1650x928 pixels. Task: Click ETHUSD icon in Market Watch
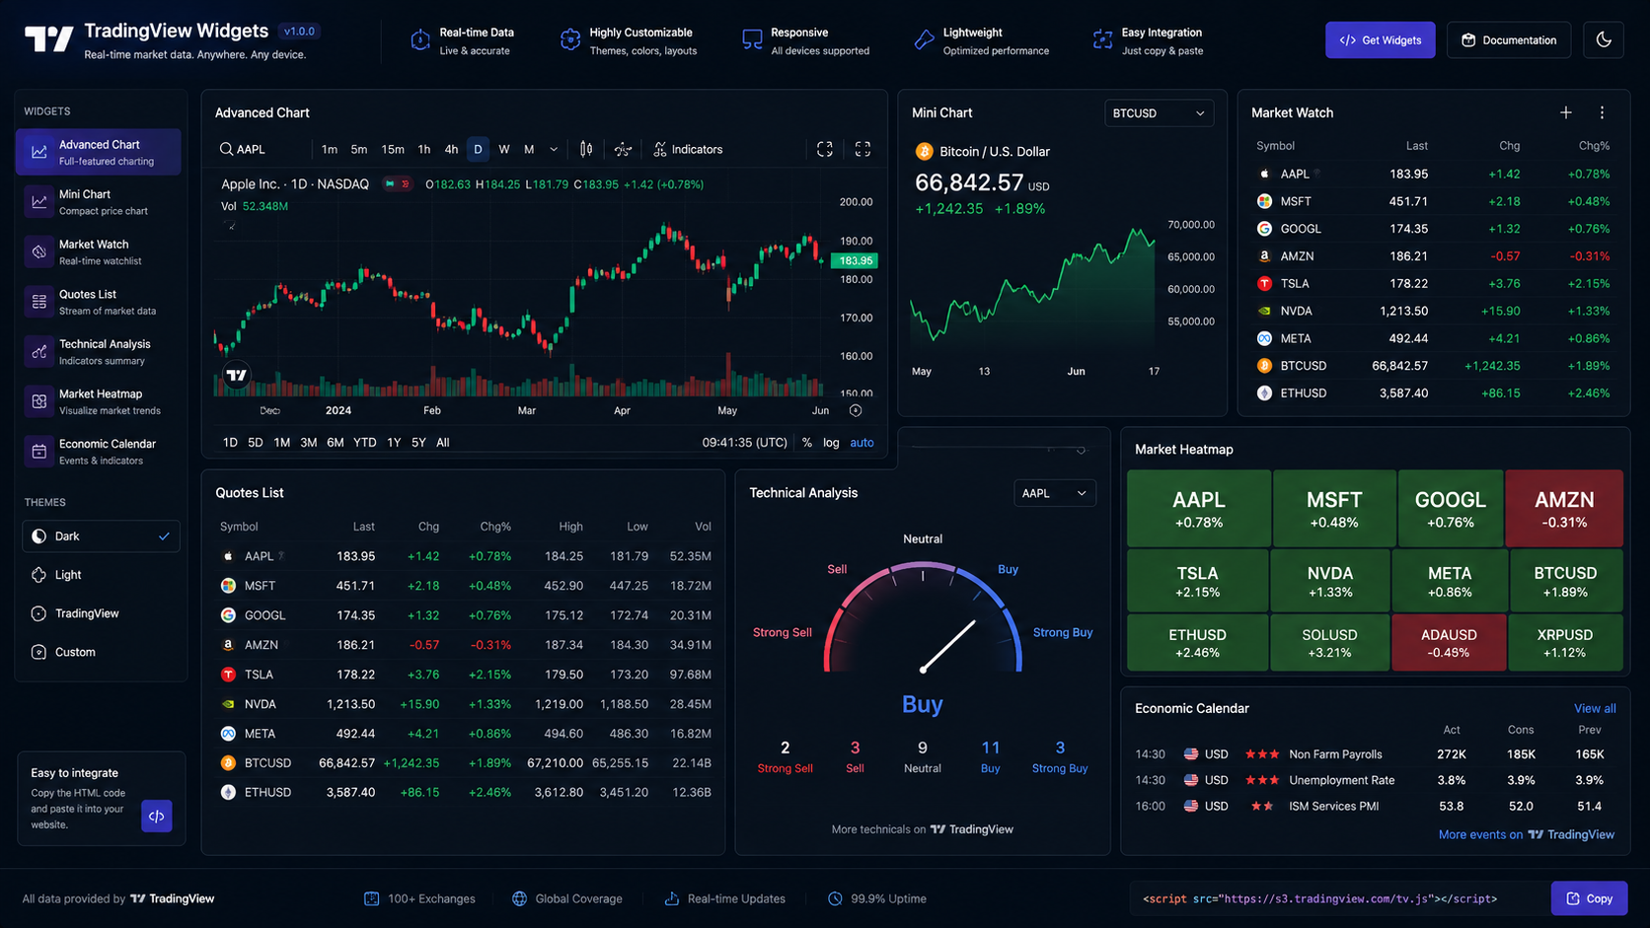pyautogui.click(x=1264, y=393)
